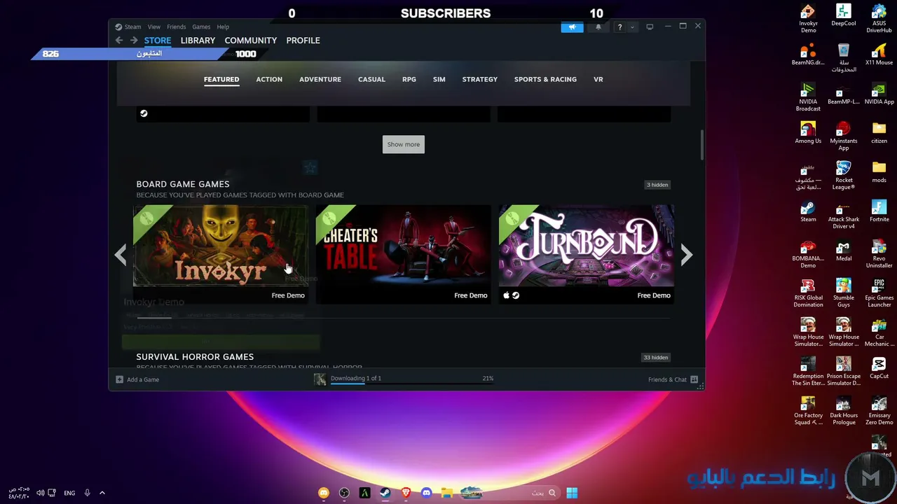Open ASUS DriverHub desktop shortcut

(879, 17)
